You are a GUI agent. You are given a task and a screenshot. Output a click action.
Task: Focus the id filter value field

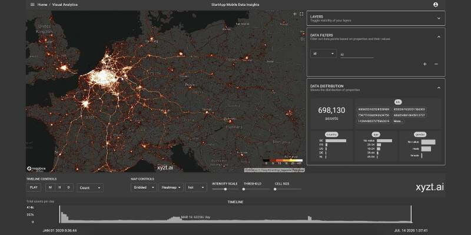357,55
